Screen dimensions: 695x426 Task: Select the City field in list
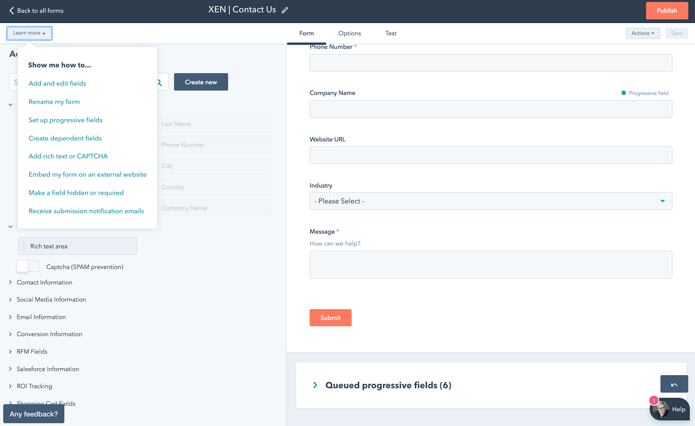click(x=215, y=166)
